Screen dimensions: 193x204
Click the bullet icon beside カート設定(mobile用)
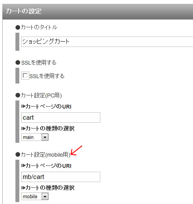(x=18, y=155)
